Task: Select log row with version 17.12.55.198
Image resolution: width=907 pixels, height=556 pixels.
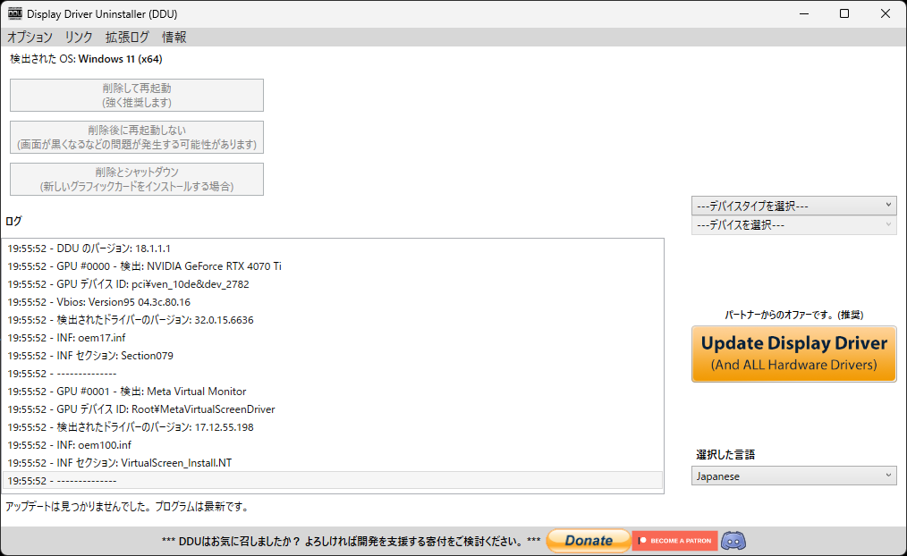Action: tap(333, 427)
